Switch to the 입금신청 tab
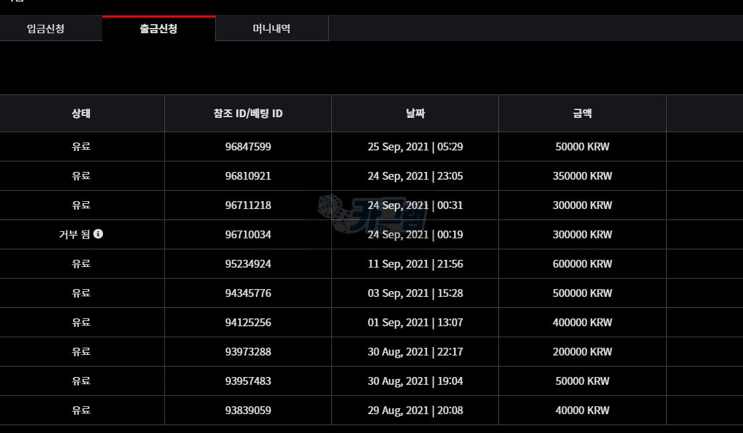The image size is (743, 433). [46, 29]
